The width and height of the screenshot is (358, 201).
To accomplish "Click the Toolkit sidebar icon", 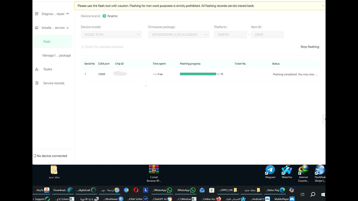I will (x=37, y=69).
